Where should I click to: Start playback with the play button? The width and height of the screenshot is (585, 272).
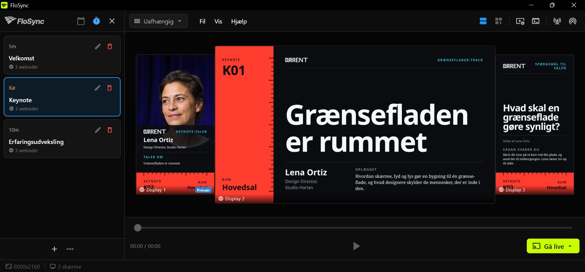point(356,246)
